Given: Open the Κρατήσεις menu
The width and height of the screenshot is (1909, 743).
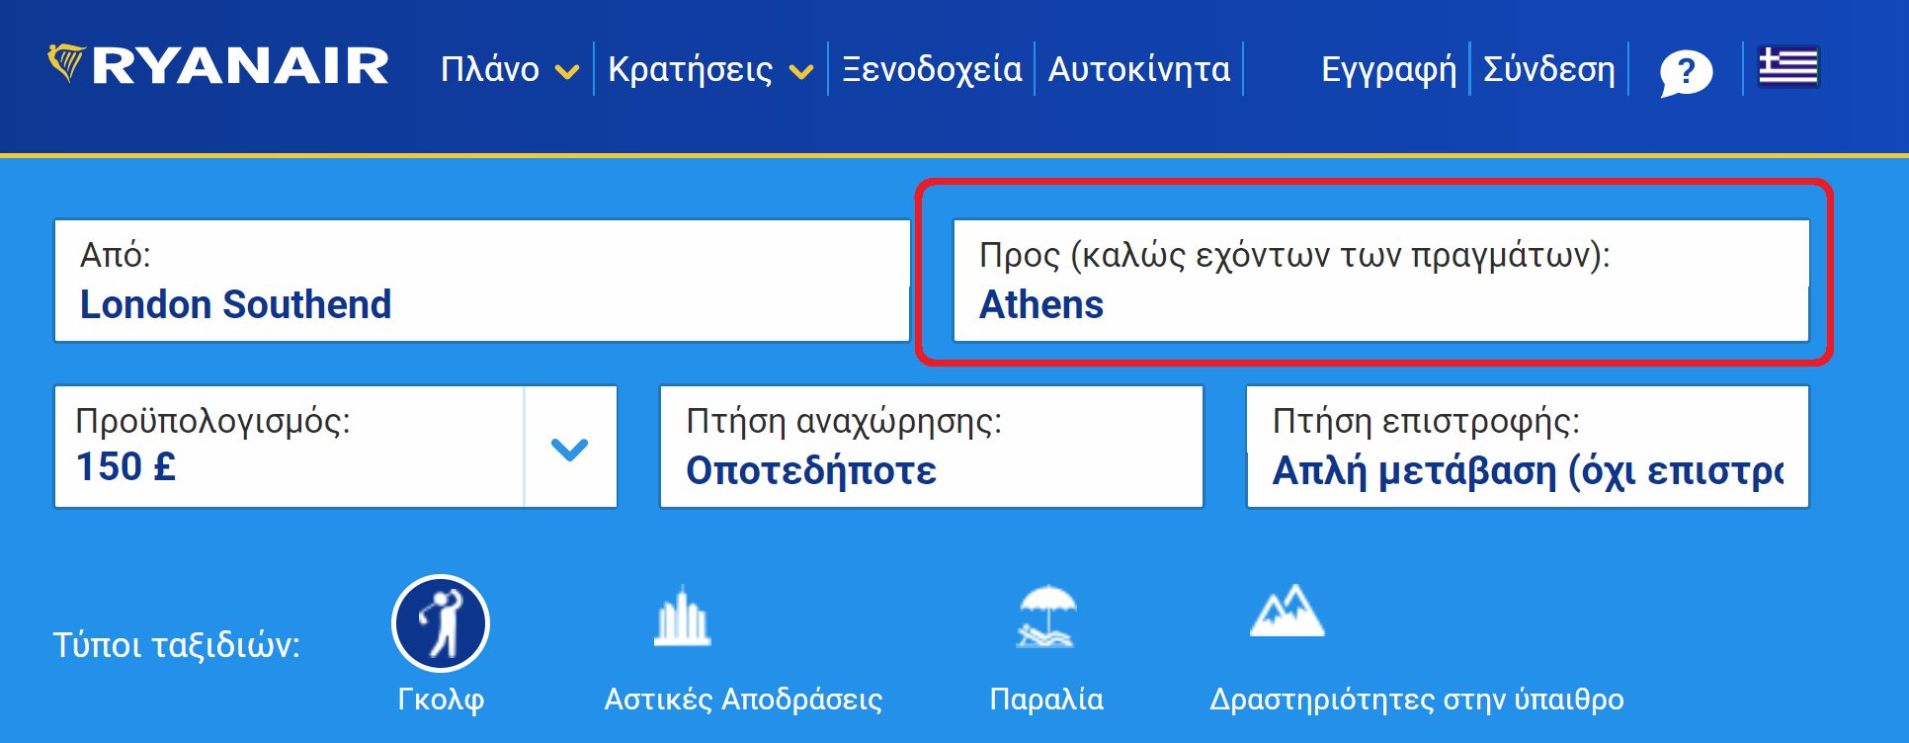Looking at the screenshot, I should point(690,69).
